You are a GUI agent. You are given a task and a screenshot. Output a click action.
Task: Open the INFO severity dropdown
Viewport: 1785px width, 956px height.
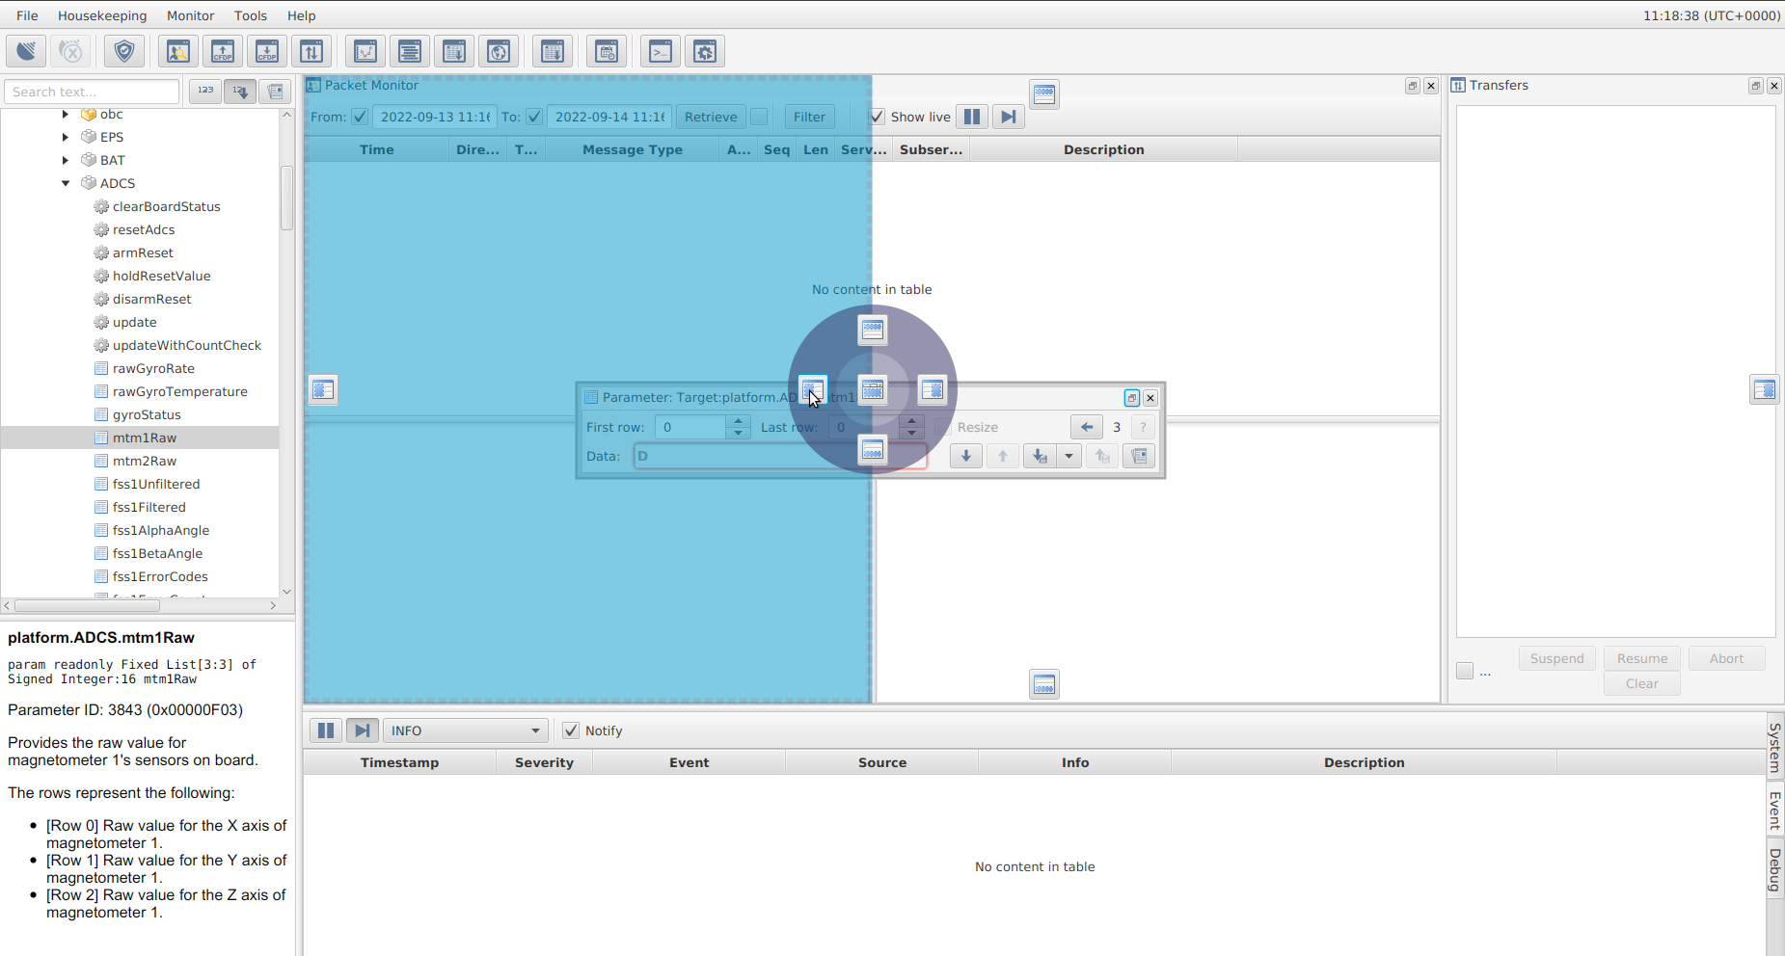[465, 730]
